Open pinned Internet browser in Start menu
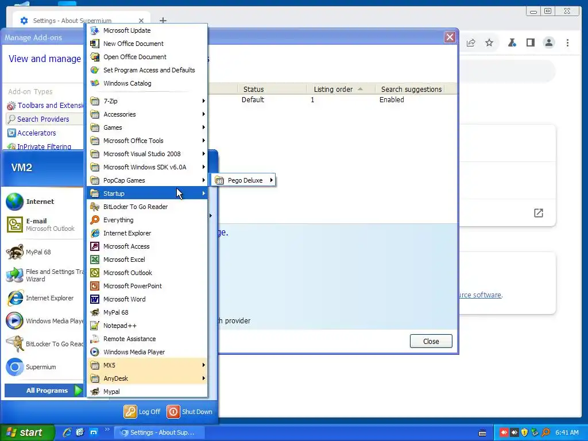The width and height of the screenshot is (588, 441). [x=43, y=202]
